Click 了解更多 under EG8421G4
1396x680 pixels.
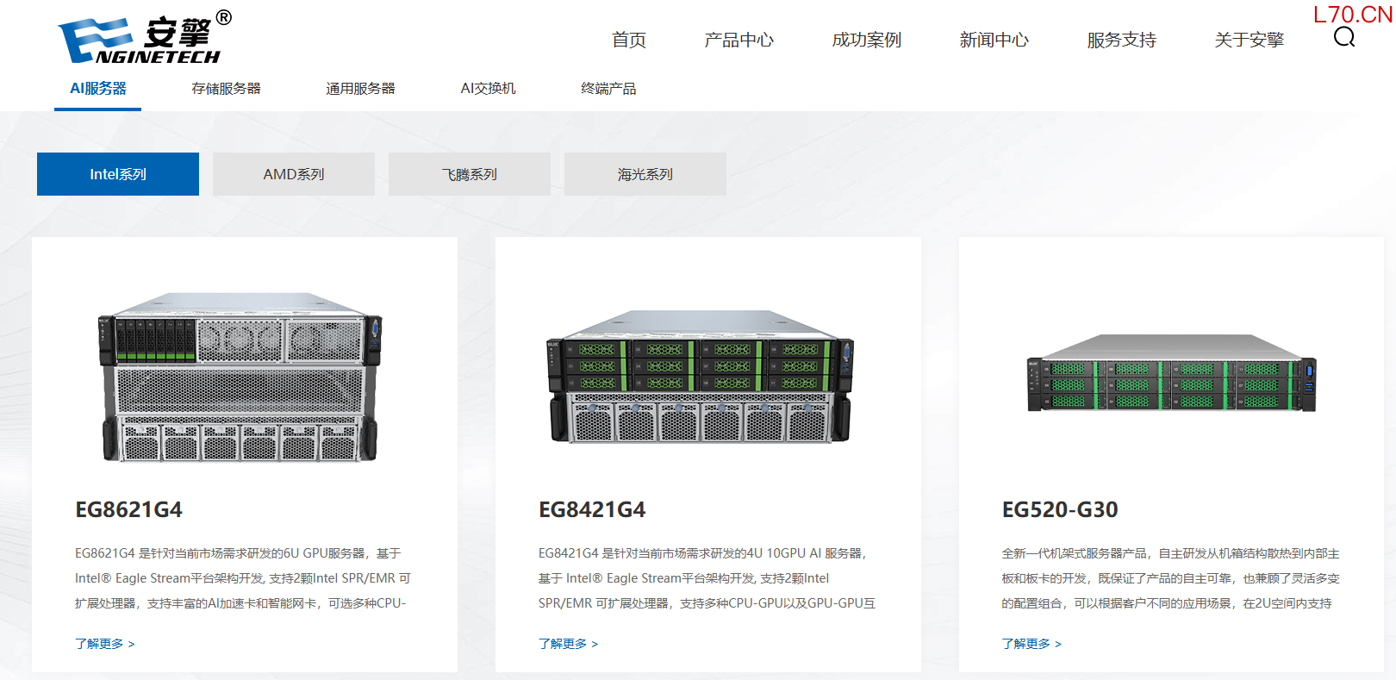point(568,644)
